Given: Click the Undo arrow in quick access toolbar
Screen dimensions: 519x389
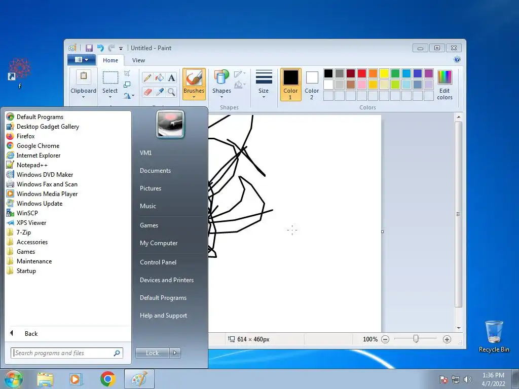Looking at the screenshot, I should (x=100, y=48).
